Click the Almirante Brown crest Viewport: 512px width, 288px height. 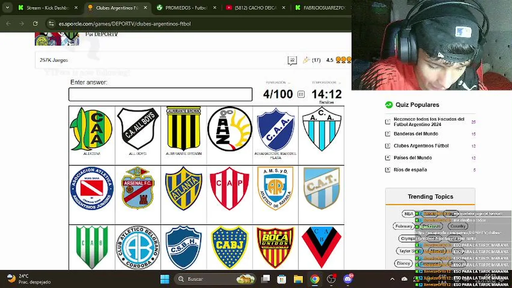point(183,128)
